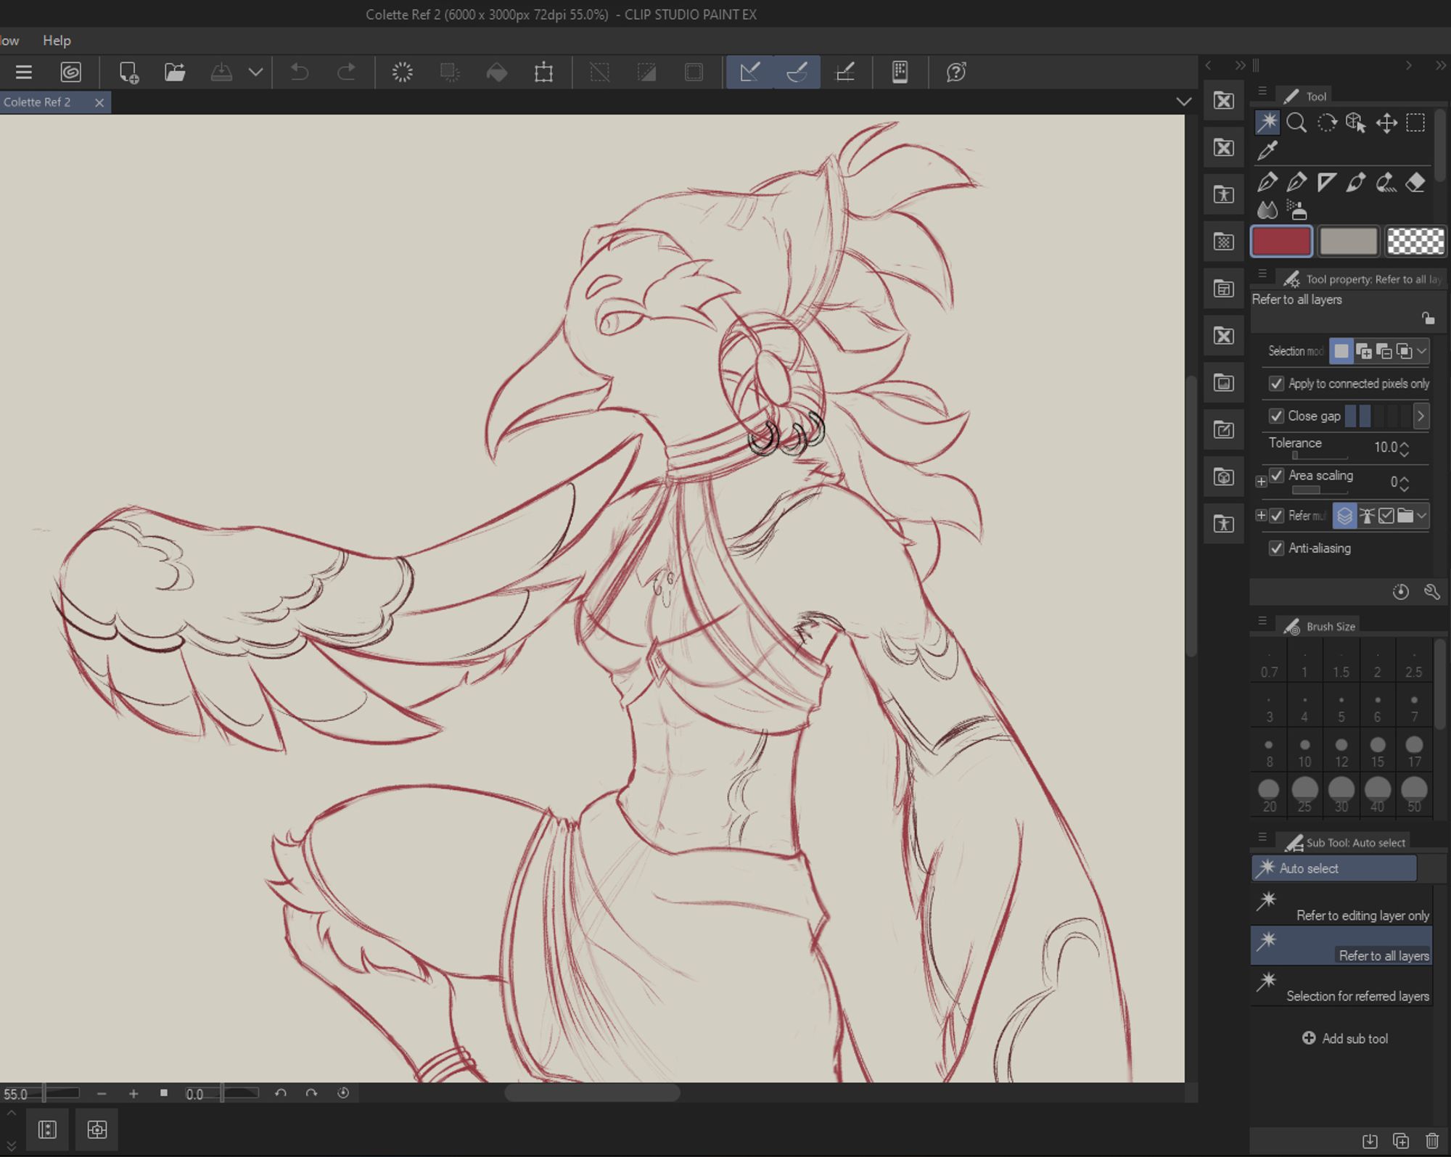The height and width of the screenshot is (1157, 1451).
Task: Select the Auto select magic wand tool
Action: click(x=1267, y=123)
